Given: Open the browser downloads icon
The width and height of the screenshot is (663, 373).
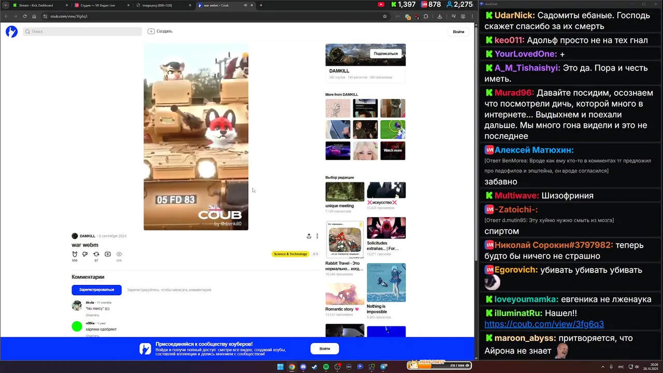Looking at the screenshot, I should click(x=440, y=16).
